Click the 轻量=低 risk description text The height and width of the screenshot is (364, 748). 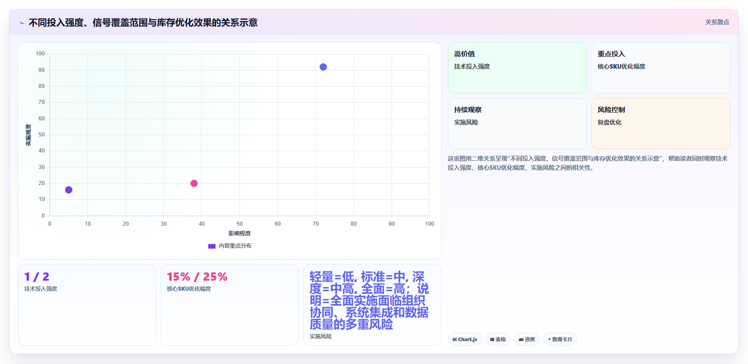pyautogui.click(x=369, y=300)
